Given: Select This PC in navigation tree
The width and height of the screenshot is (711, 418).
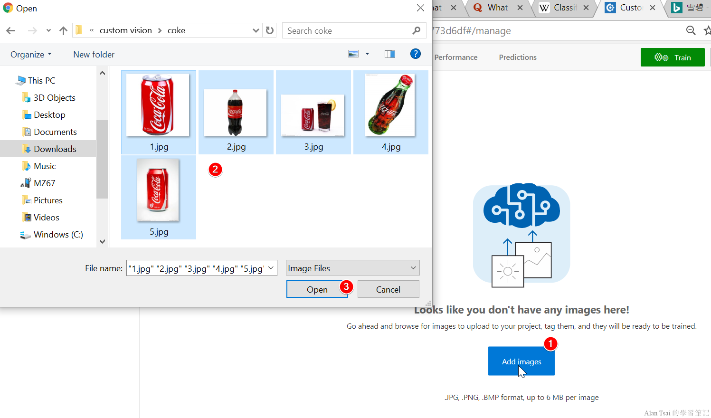Looking at the screenshot, I should pos(41,80).
